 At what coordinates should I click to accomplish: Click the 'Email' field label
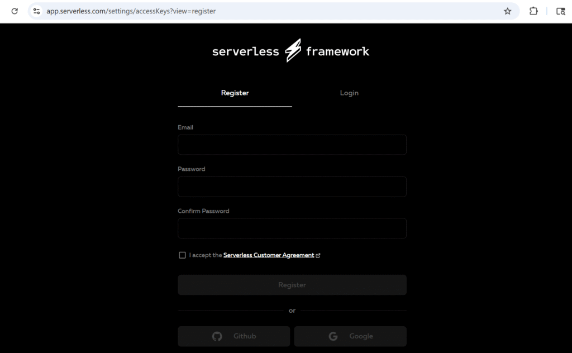(x=185, y=127)
